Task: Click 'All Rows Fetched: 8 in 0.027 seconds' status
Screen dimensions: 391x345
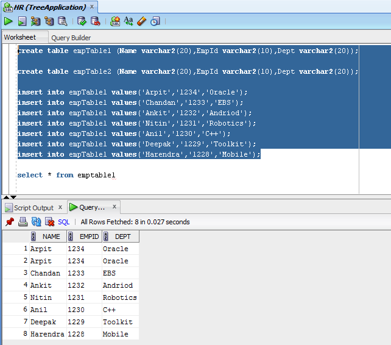Action: tap(135, 222)
